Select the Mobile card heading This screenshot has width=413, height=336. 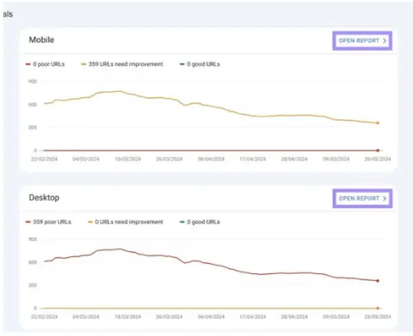[41, 40]
